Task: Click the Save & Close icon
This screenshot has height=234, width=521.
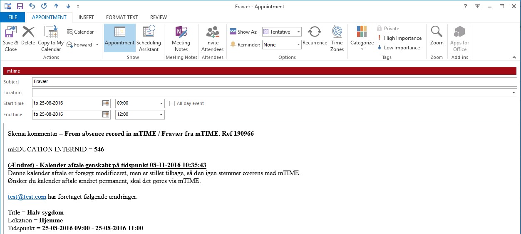Action: click(10, 32)
